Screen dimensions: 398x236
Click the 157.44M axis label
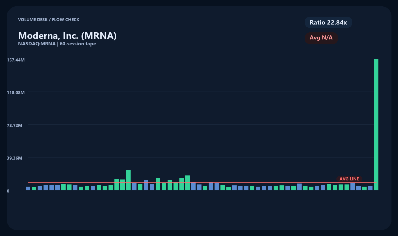(x=16, y=60)
